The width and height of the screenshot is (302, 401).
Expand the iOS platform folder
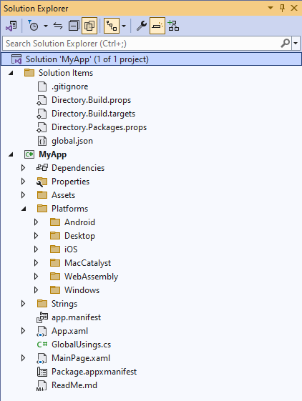(x=36, y=249)
